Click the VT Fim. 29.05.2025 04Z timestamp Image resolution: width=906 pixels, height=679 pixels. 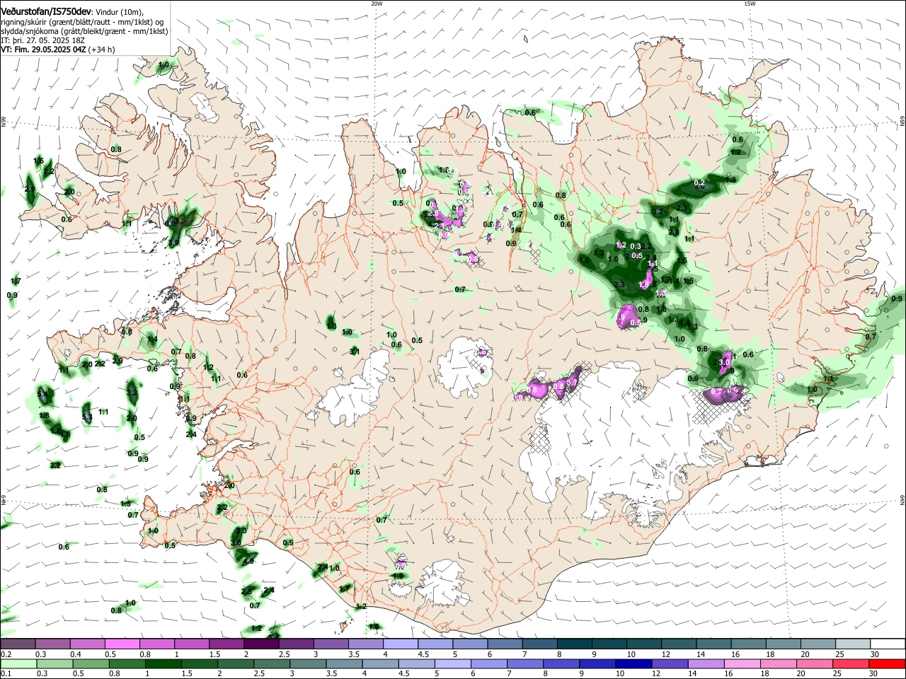tap(57, 50)
